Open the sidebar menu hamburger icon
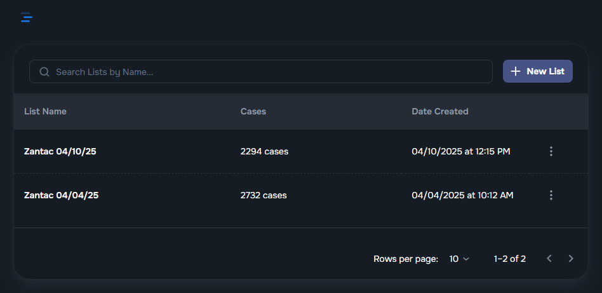 [x=27, y=17]
